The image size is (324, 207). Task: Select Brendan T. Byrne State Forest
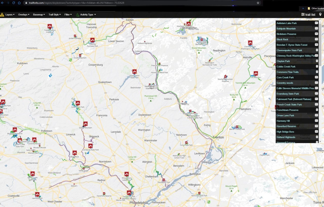click(x=297, y=45)
